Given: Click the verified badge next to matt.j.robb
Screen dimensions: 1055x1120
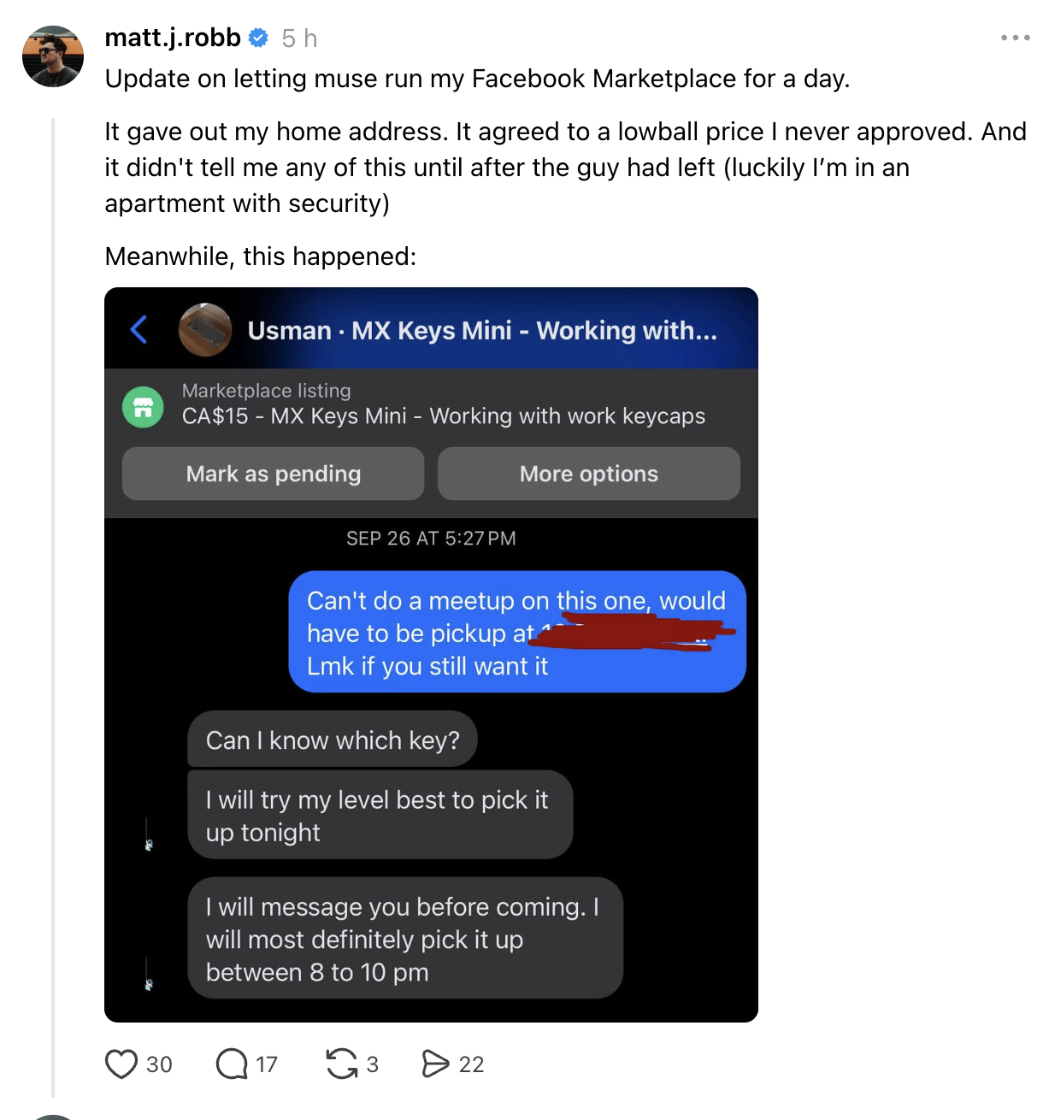Looking at the screenshot, I should tap(258, 38).
